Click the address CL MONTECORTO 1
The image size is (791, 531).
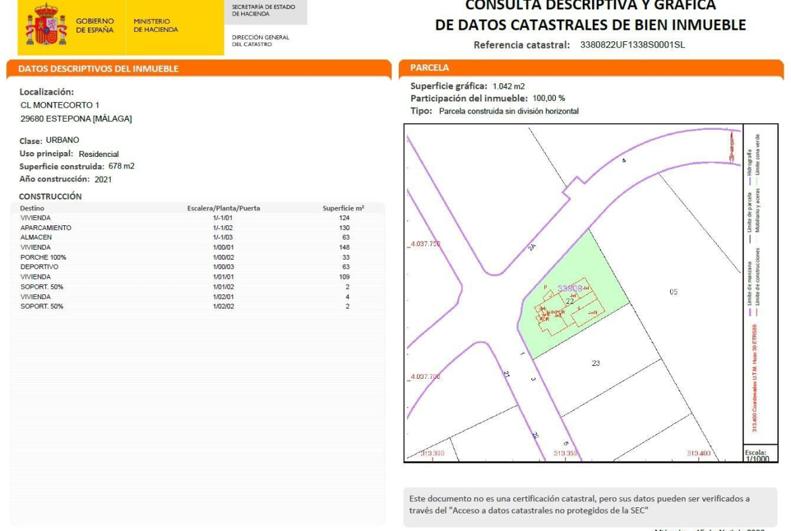pyautogui.click(x=60, y=106)
